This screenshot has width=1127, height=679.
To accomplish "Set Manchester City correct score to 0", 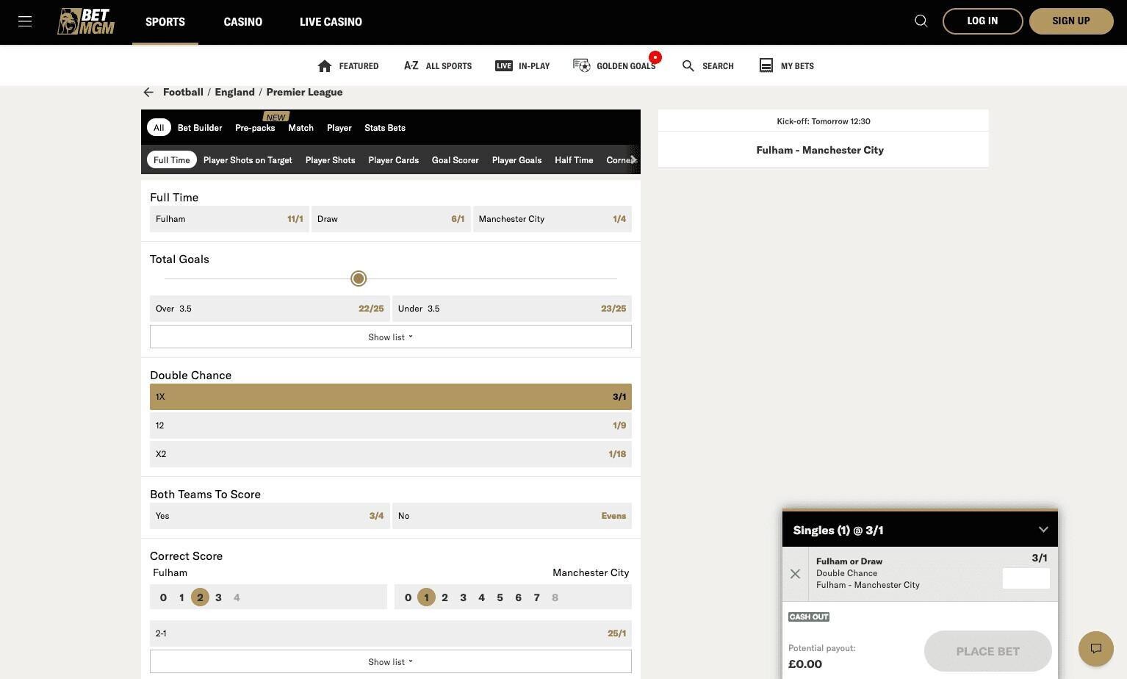I will [408, 597].
